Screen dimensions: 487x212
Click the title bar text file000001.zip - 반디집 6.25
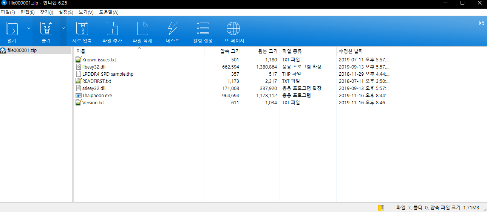(x=38, y=3)
